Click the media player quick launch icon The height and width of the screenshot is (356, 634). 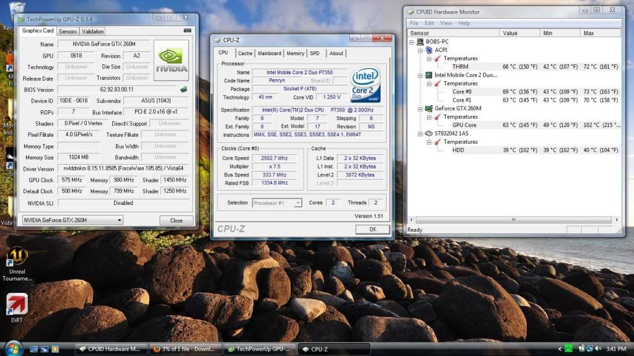pyautogui.click(x=55, y=349)
